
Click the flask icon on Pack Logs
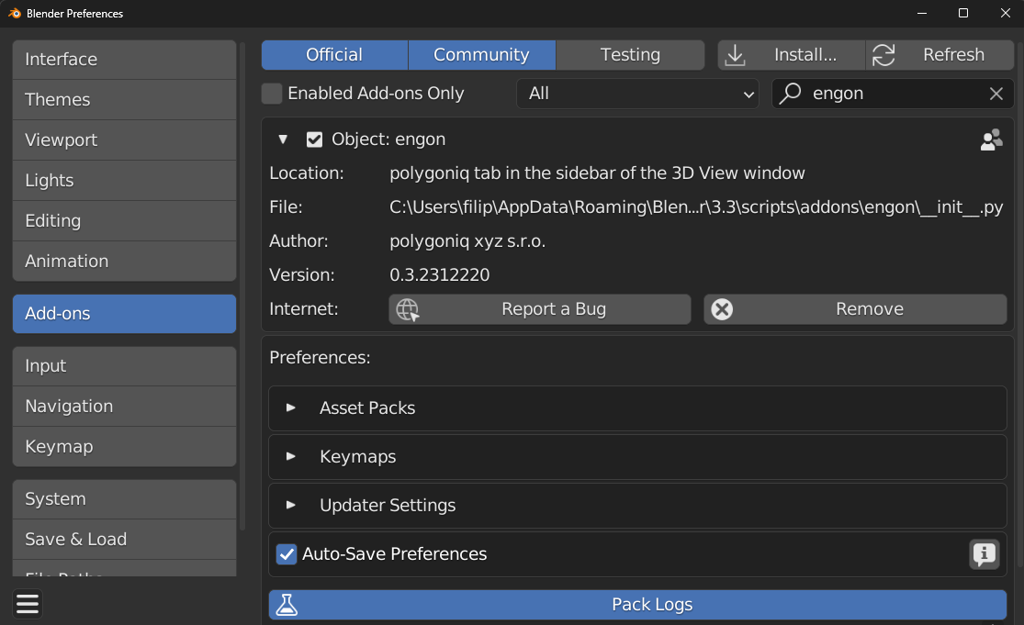tap(287, 605)
